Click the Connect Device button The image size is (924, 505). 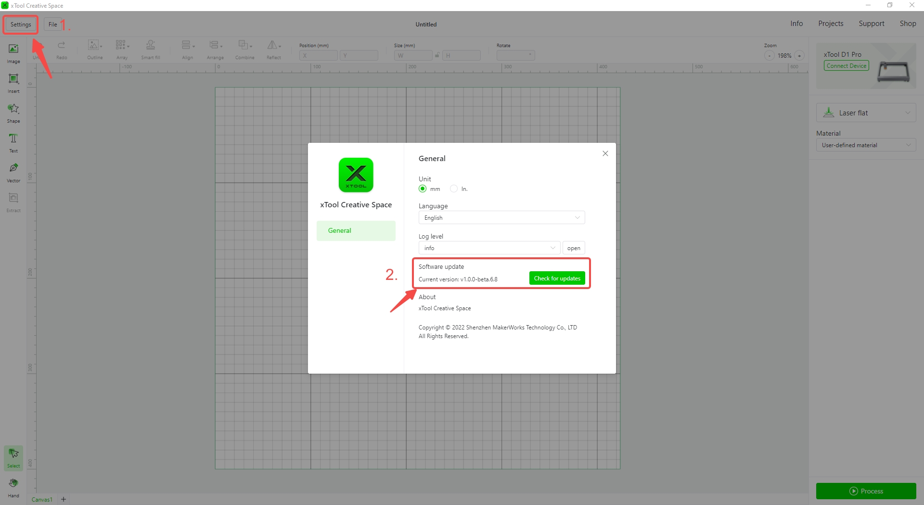[847, 65]
